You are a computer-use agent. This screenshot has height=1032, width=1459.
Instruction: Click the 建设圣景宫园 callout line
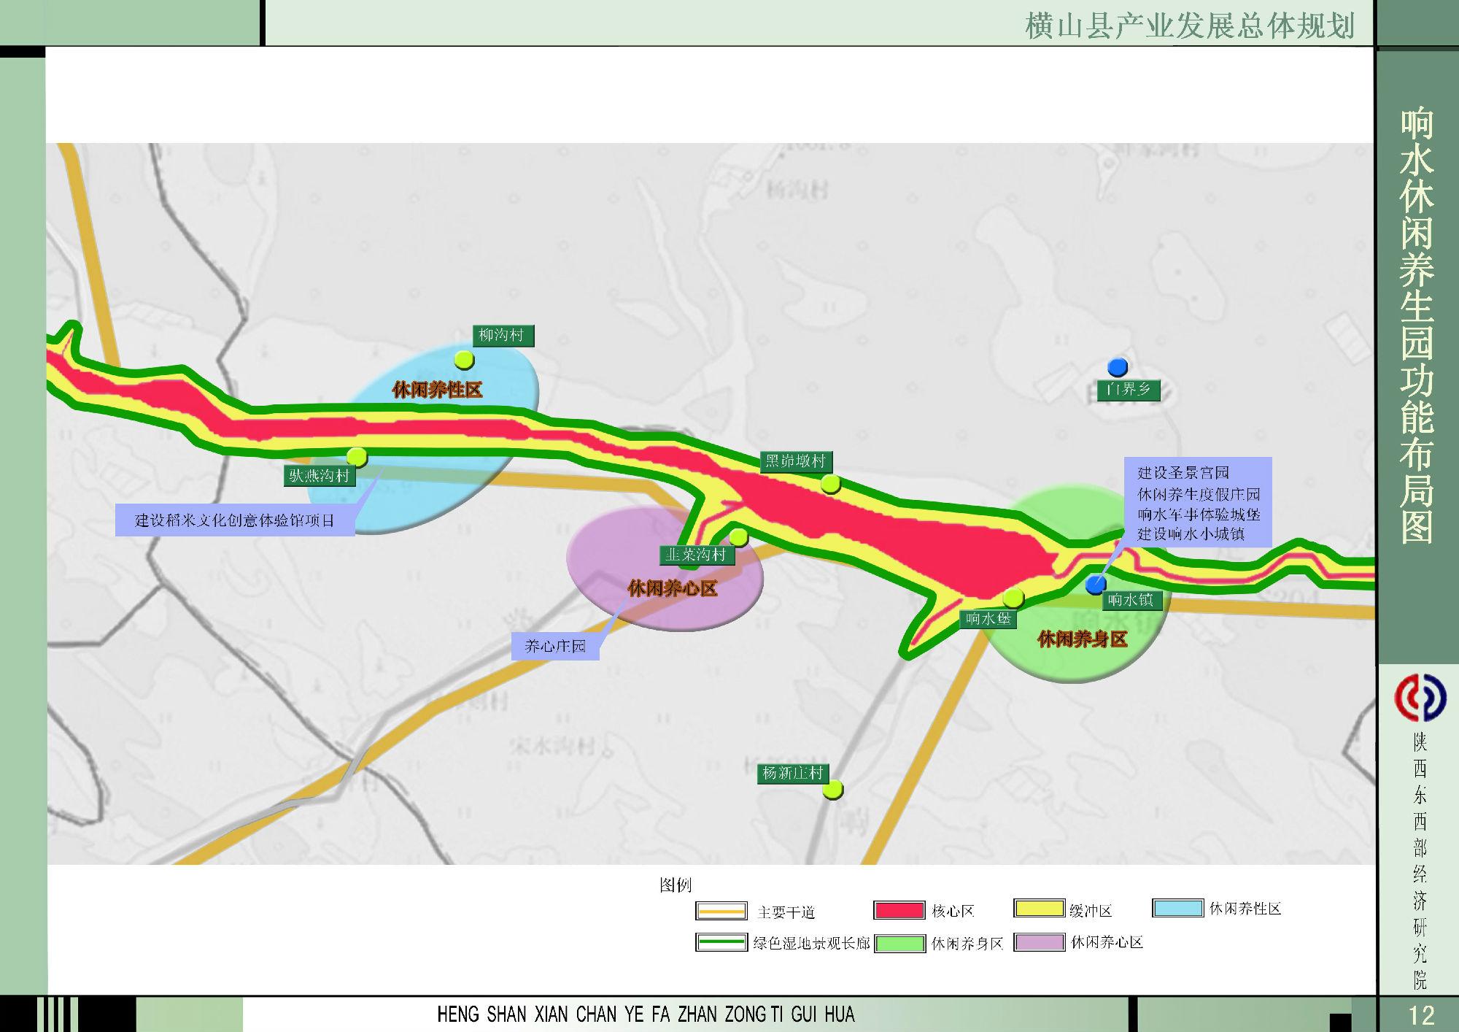(x=1183, y=473)
